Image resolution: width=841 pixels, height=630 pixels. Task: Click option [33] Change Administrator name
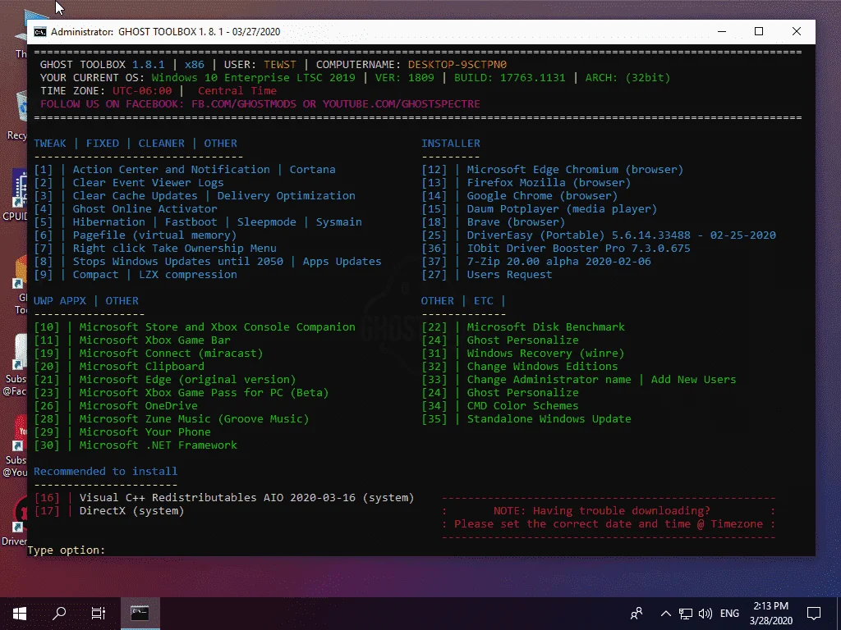(579, 379)
